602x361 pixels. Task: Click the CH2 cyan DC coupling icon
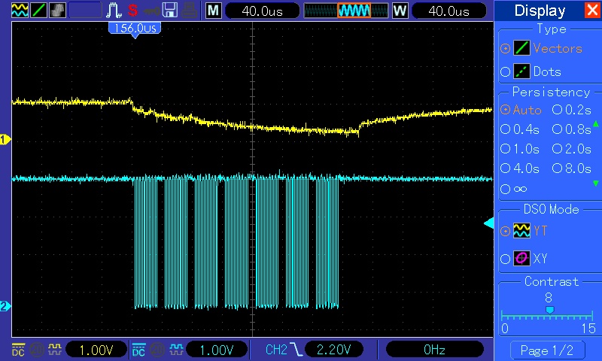(x=138, y=349)
